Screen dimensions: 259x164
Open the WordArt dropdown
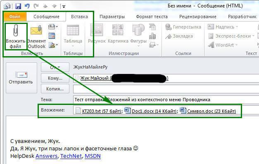pos(223,45)
